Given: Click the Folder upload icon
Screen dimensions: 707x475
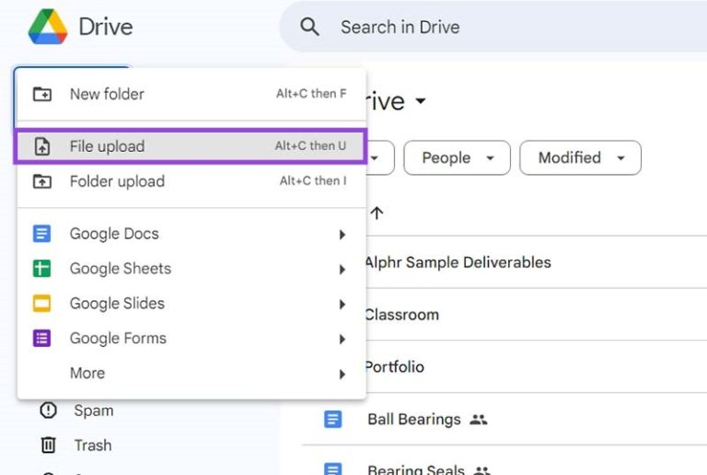Looking at the screenshot, I should click(42, 181).
